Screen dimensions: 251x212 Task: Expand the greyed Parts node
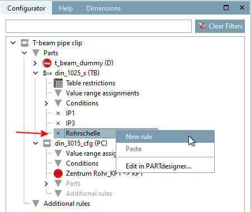click(46, 184)
